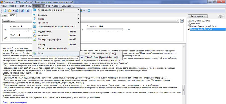Click the open folder toolbar icon

pos(10,11)
